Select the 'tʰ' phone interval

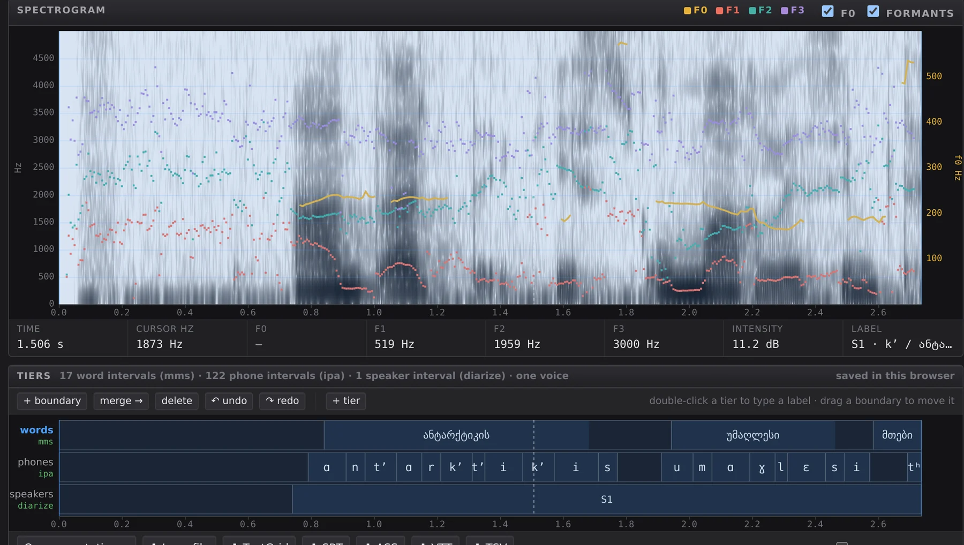(x=914, y=467)
